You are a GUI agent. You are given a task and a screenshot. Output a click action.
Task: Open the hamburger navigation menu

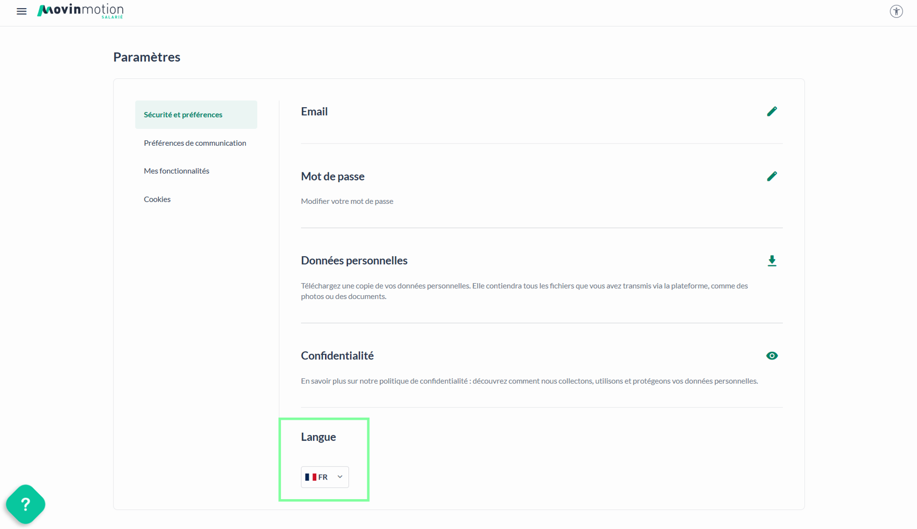point(22,11)
